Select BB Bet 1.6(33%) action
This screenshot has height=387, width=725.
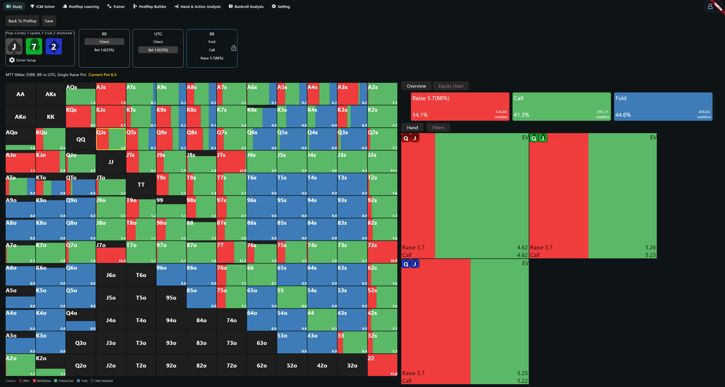coord(104,50)
